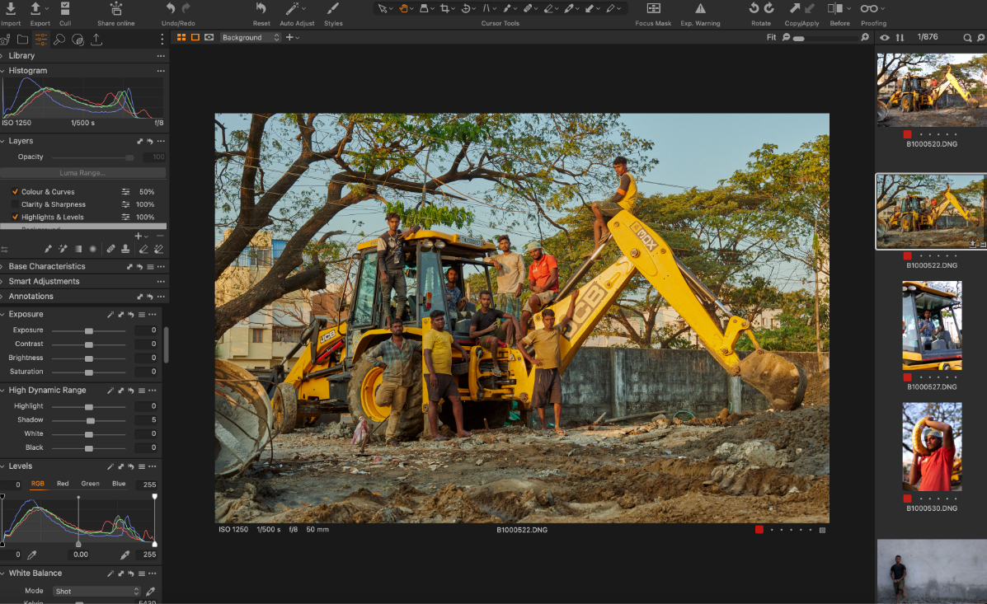The width and height of the screenshot is (987, 604).
Task: Click the Import toolbar icon
Action: pyautogui.click(x=11, y=9)
